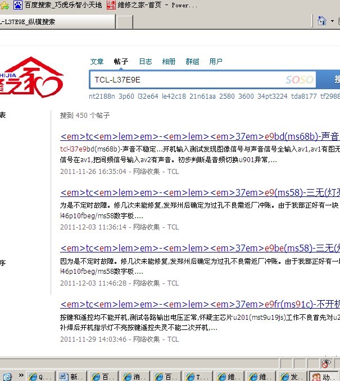This screenshot has width=340, height=381.
Task: Switch to the first 百.. IE taskbar button
Action: [103, 377]
